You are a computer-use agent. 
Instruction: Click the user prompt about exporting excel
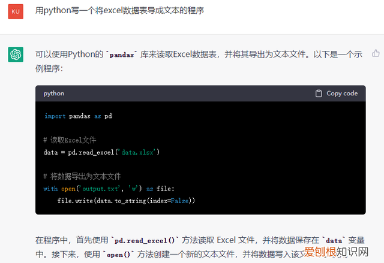(119, 11)
